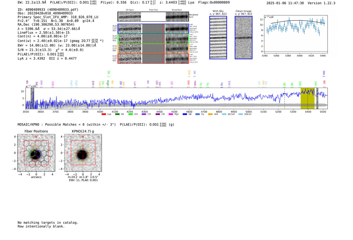Click the yellow highlighted band in spectrum
The height and width of the screenshot is (240, 353).
point(307,98)
